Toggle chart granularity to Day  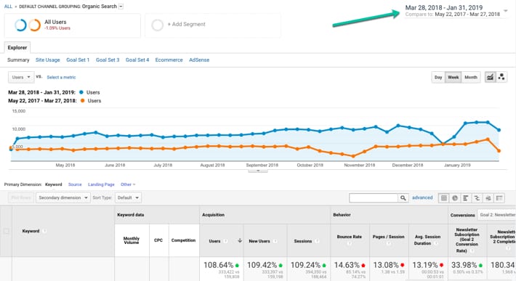pos(438,77)
